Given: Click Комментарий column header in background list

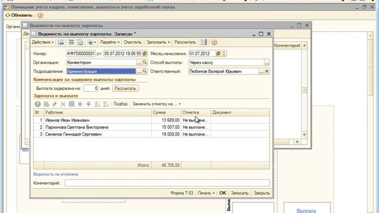Looking at the screenshot, I should coord(287,46).
